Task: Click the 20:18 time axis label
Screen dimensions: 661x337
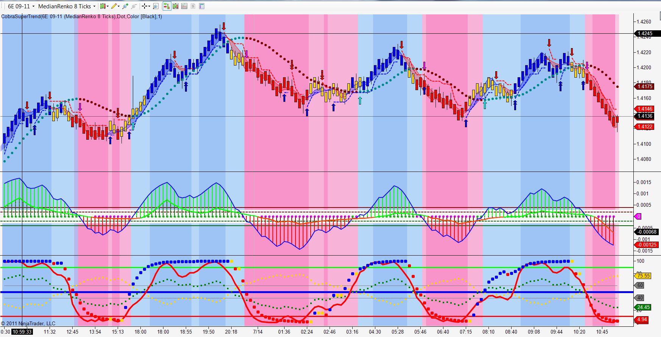Action: (x=231, y=332)
